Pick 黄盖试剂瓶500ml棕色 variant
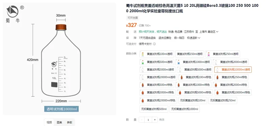Image resolution: width=271 pixels, height=126 pixels. [157, 85]
